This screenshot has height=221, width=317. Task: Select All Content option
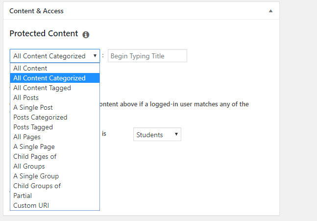coord(55,68)
